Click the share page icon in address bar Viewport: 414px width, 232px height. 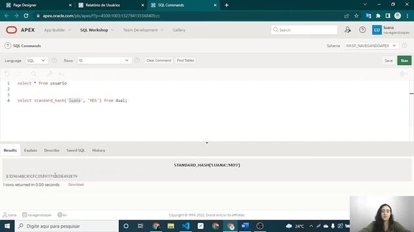[347, 15]
